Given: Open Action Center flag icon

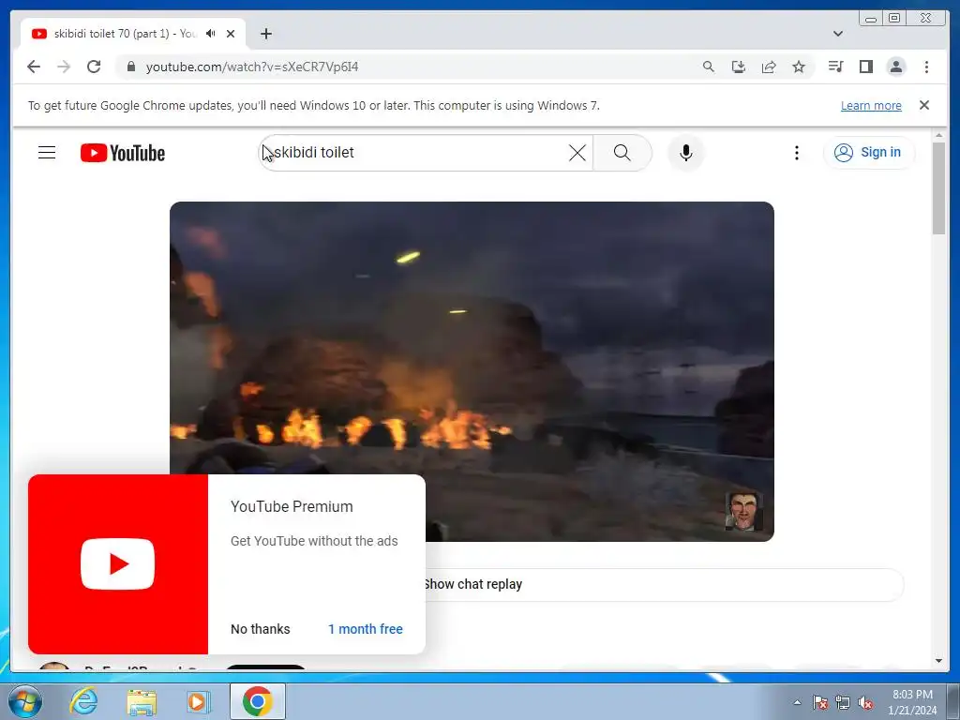Looking at the screenshot, I should 820,702.
